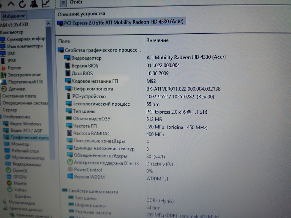Expand Хранение данных category
Viewport: 291px width, 218px height.
point(23,209)
